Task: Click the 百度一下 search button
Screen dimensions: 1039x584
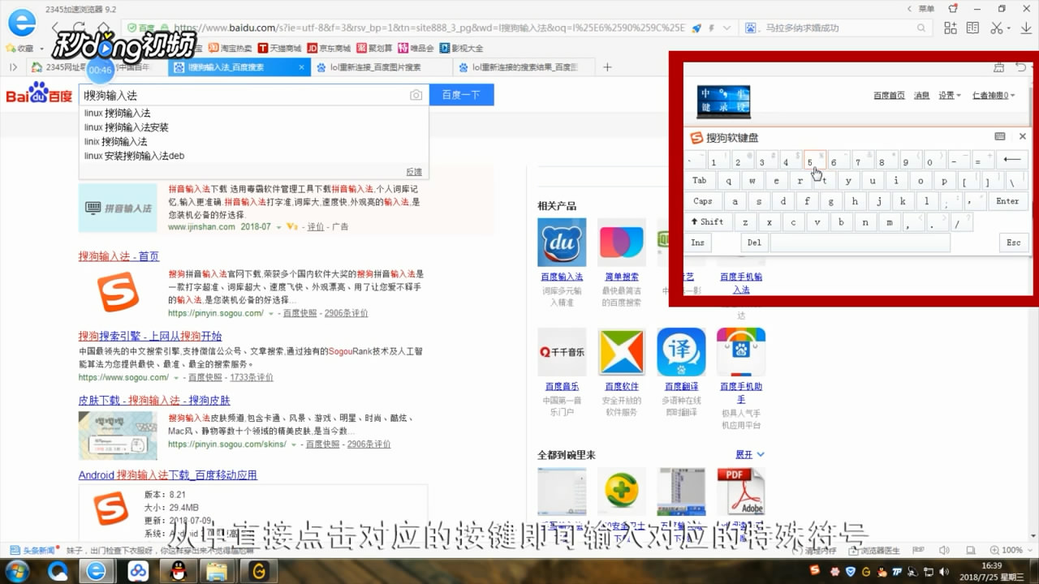Action: [461, 95]
